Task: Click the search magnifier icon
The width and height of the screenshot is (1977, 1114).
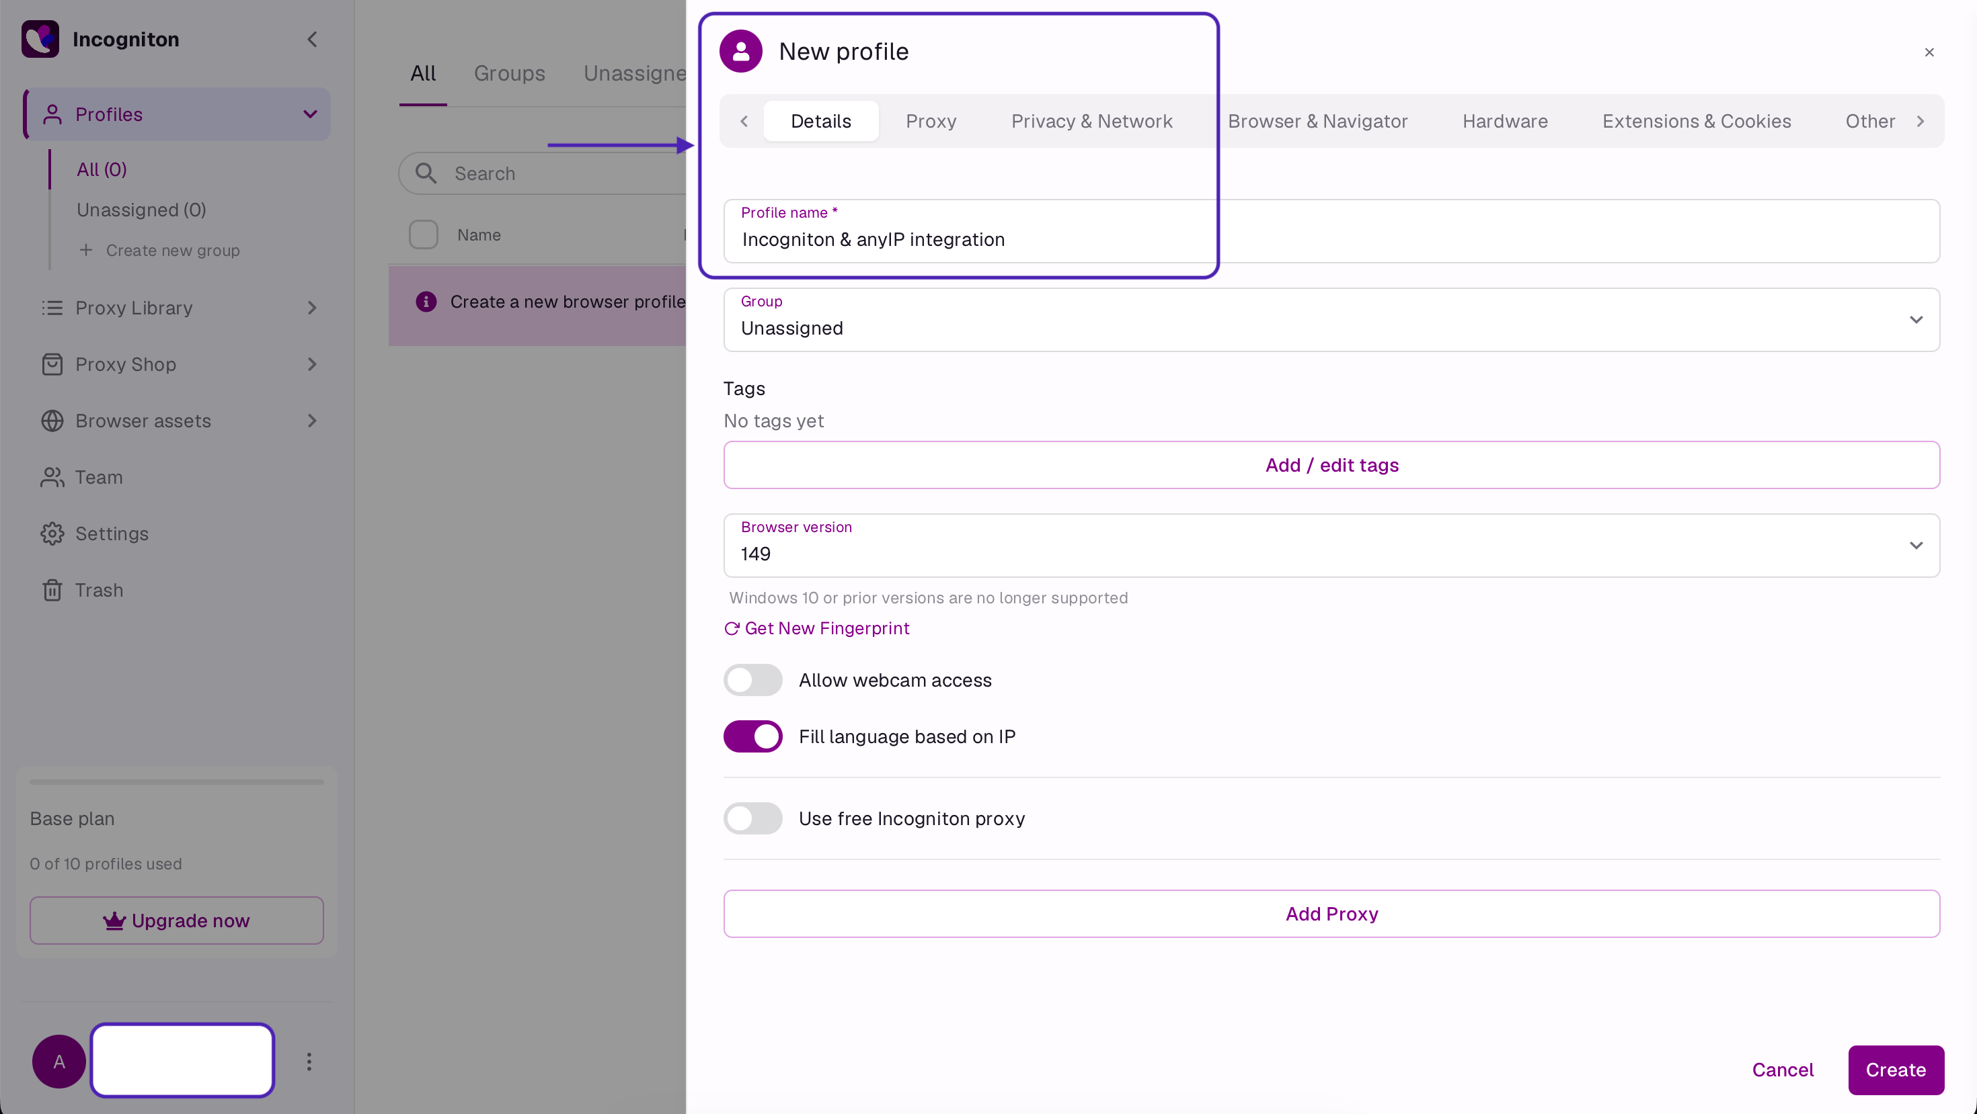Action: click(x=426, y=173)
